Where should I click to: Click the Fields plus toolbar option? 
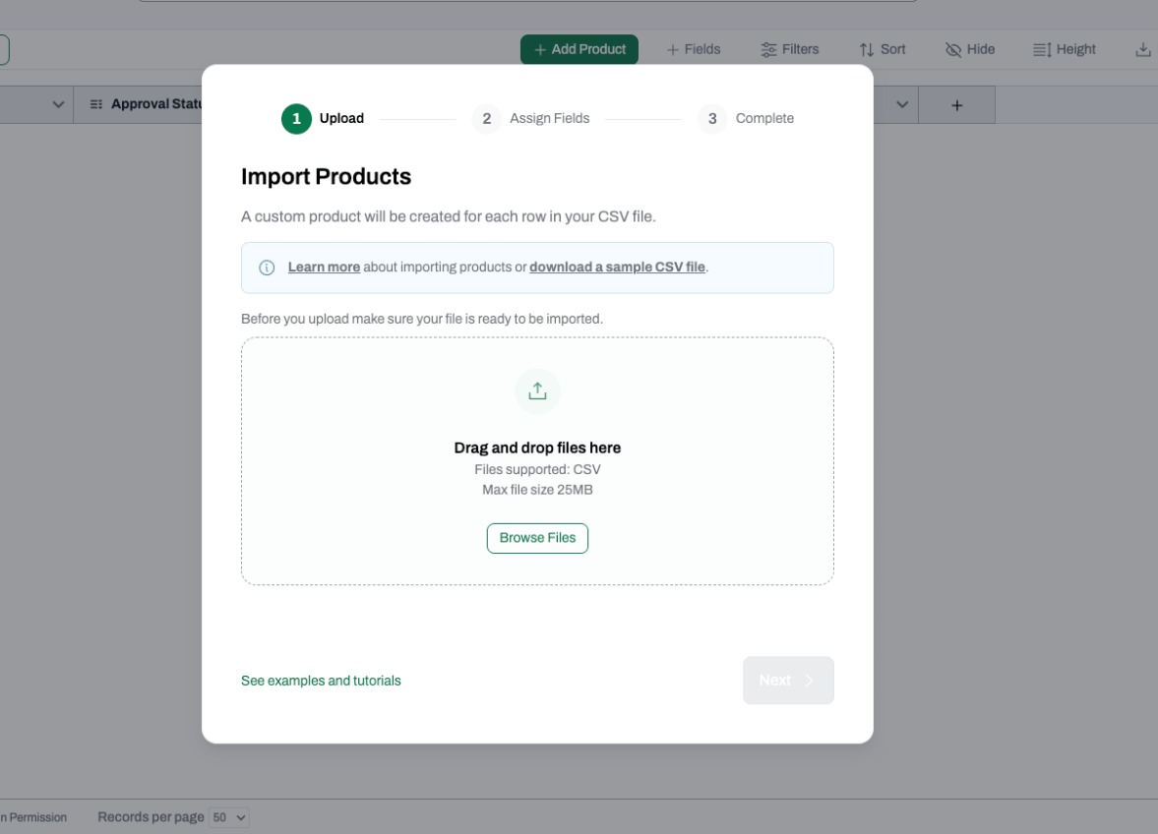click(693, 49)
